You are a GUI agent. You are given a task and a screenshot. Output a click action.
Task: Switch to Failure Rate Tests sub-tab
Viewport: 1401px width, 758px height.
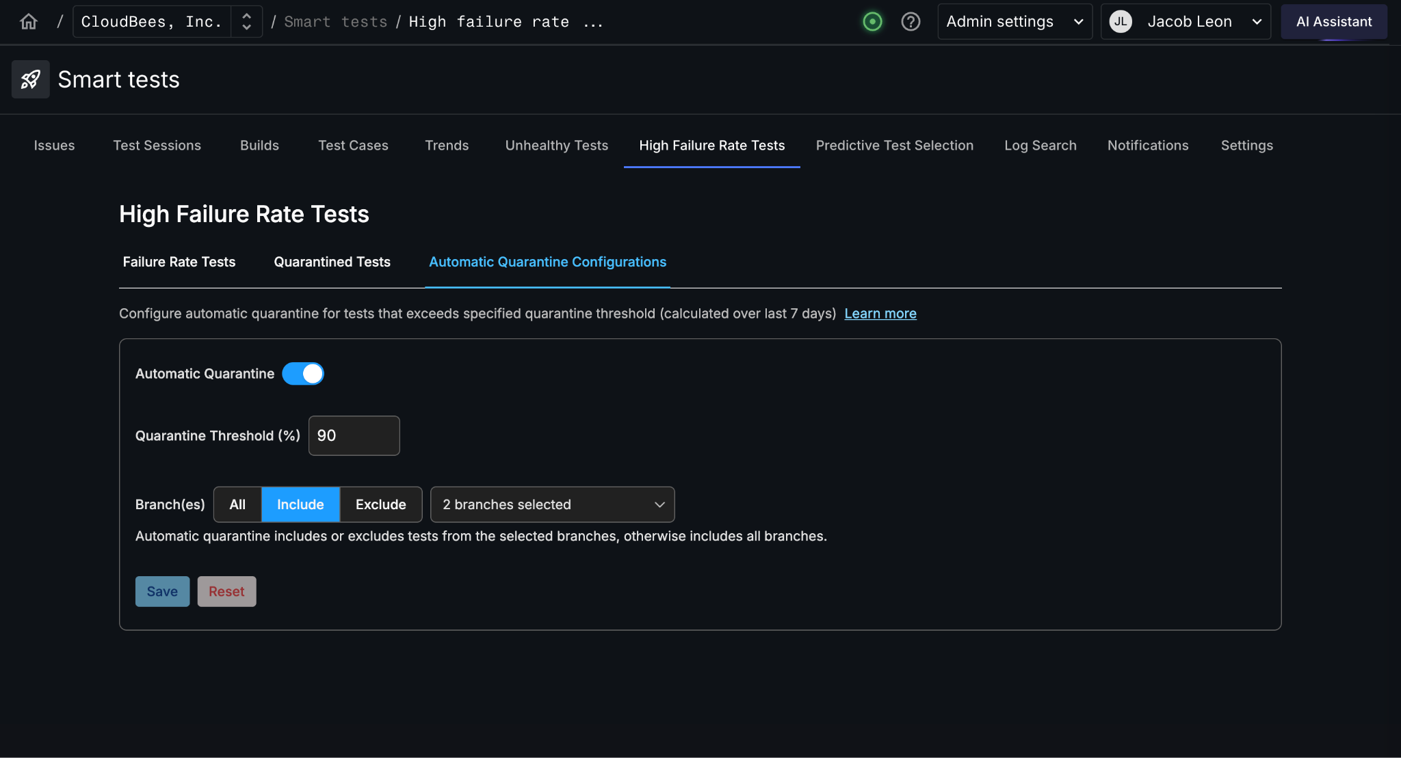point(179,262)
